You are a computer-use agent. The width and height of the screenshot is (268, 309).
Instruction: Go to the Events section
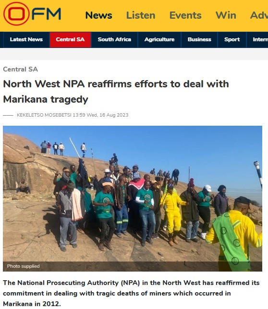[185, 15]
